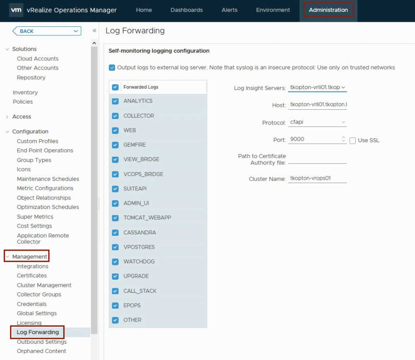This screenshot has height=360, width=415.
Task: Uncheck CALL_STACK log checkbox
Action: [x=115, y=291]
